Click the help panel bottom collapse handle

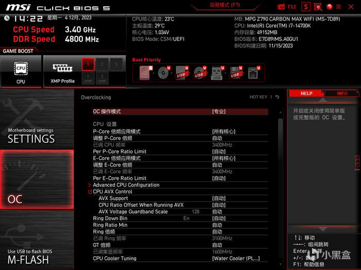[323, 229]
